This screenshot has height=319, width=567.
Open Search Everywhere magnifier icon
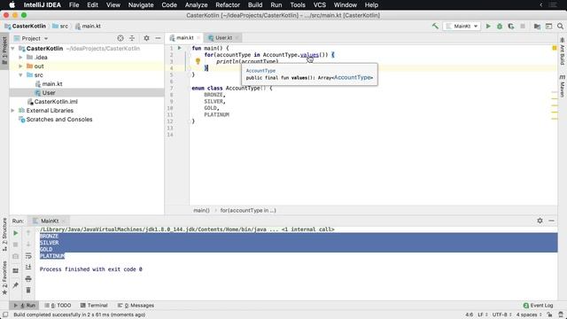pos(560,26)
